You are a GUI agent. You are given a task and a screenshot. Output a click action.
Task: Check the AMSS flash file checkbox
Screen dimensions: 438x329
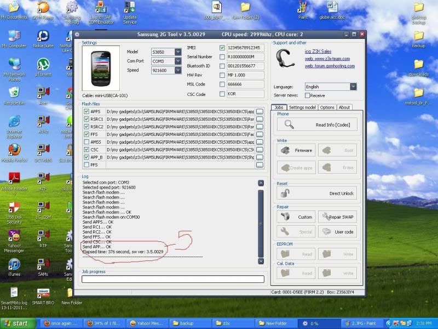click(87, 142)
